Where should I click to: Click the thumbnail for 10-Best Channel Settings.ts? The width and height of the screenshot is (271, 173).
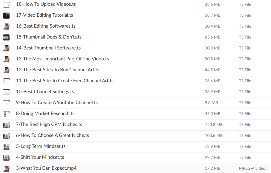[x=6, y=92]
